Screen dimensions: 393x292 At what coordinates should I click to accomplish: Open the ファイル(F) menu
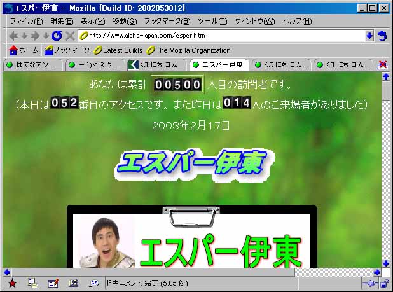click(26, 21)
